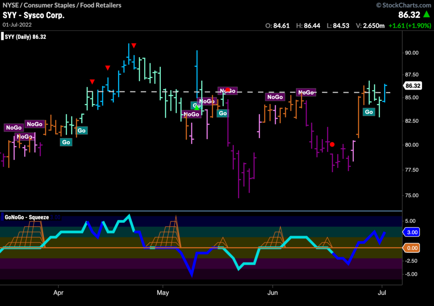Click the green up arrow beside the 86.32 header price

pos(426,14)
